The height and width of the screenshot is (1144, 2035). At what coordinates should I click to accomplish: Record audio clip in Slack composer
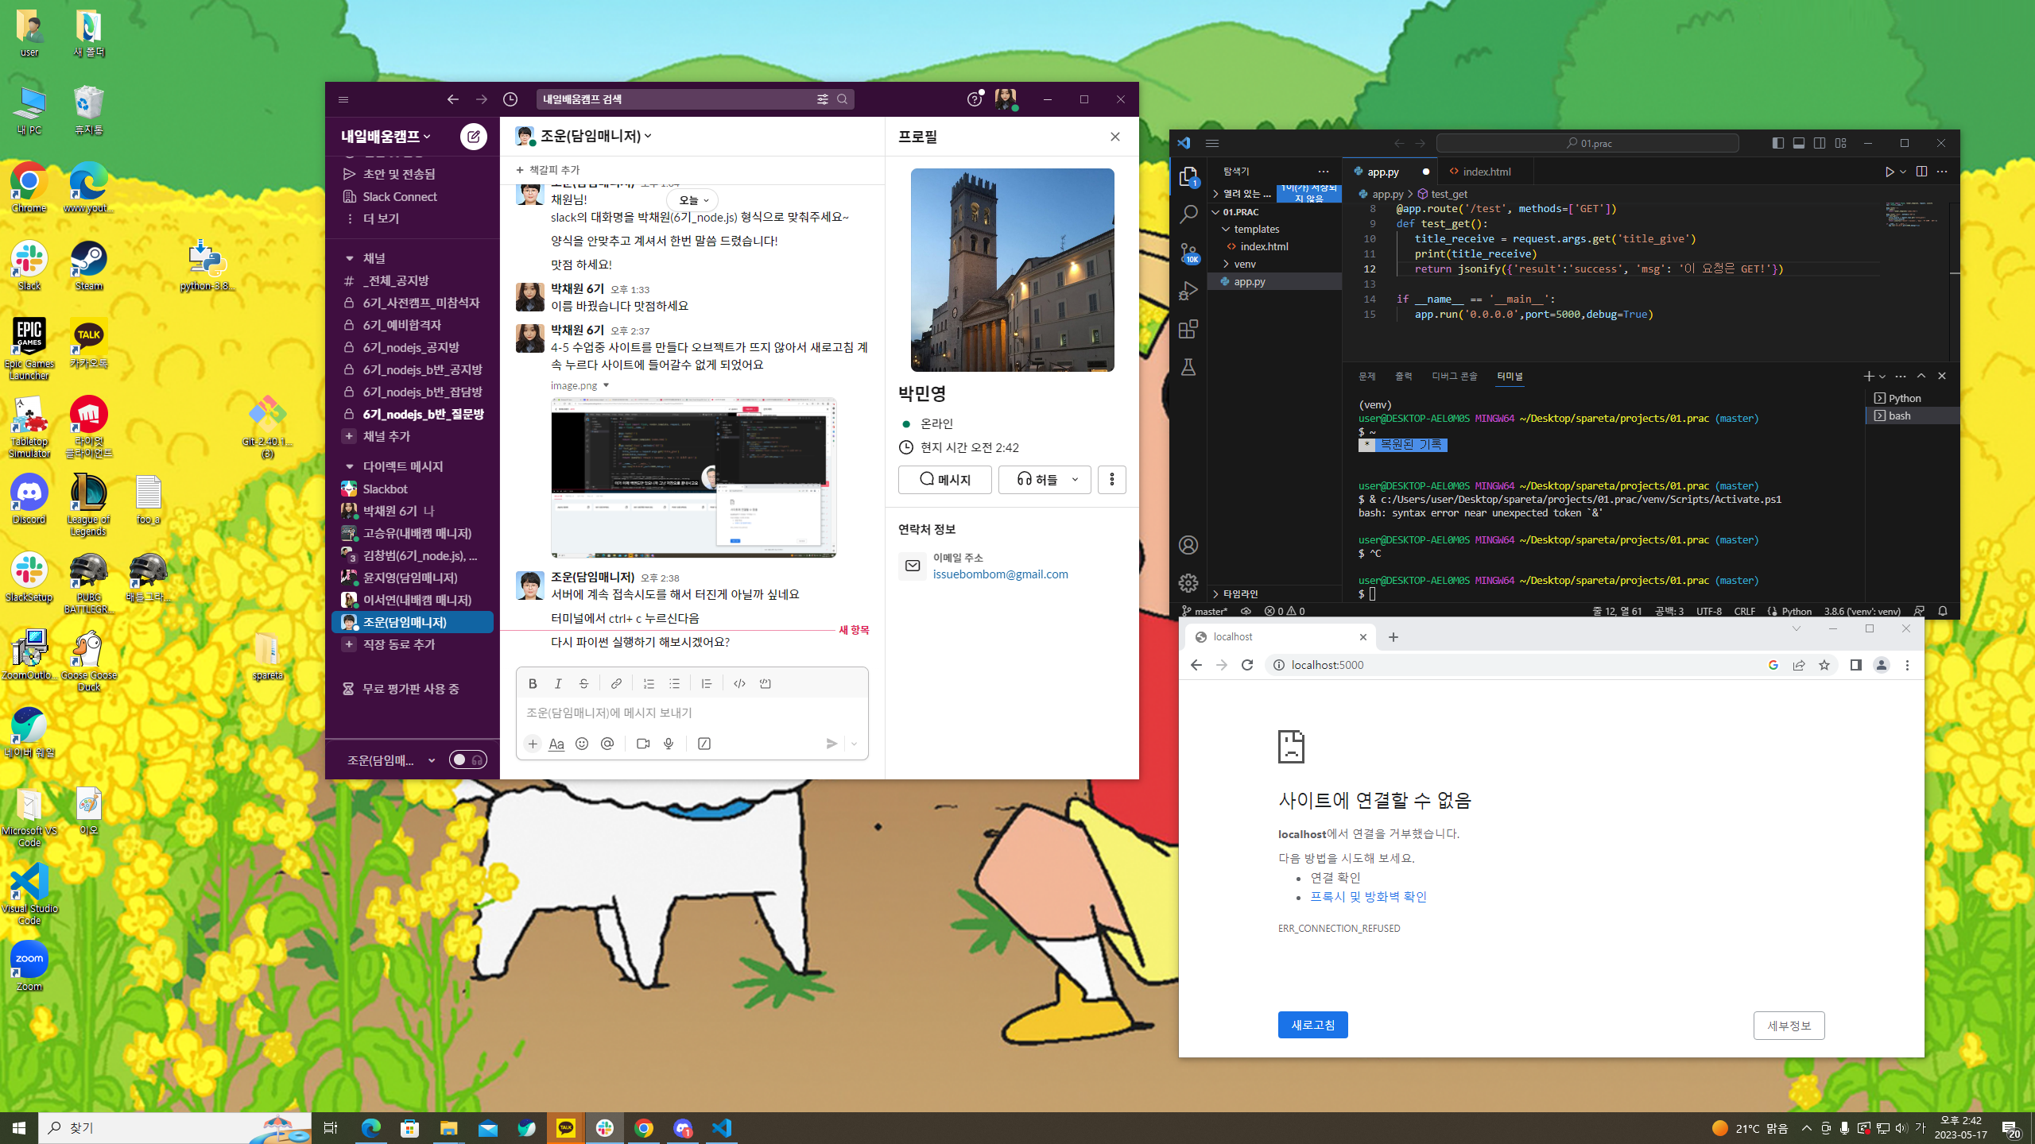point(669,744)
